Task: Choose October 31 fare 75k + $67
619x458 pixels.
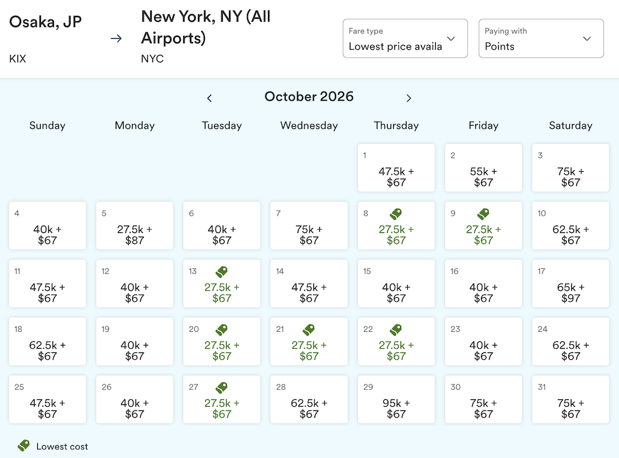Action: click(x=571, y=399)
